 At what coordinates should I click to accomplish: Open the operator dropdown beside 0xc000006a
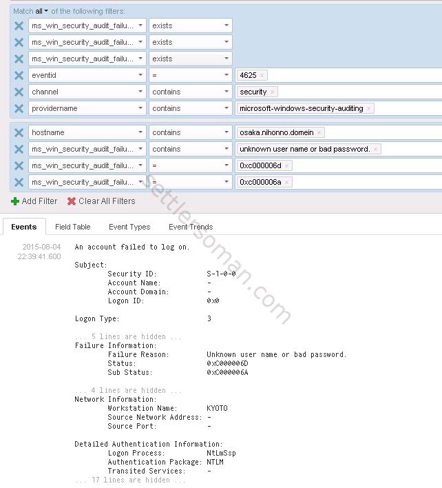point(191,182)
